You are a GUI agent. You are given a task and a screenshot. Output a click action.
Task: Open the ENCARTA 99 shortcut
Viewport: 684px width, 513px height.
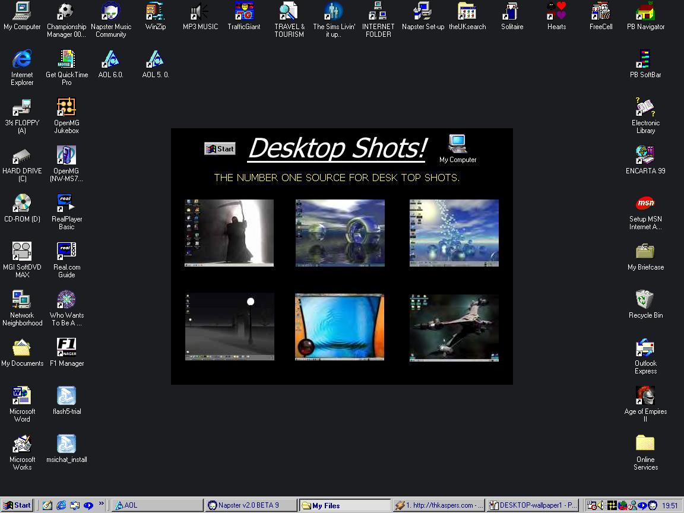click(x=645, y=156)
